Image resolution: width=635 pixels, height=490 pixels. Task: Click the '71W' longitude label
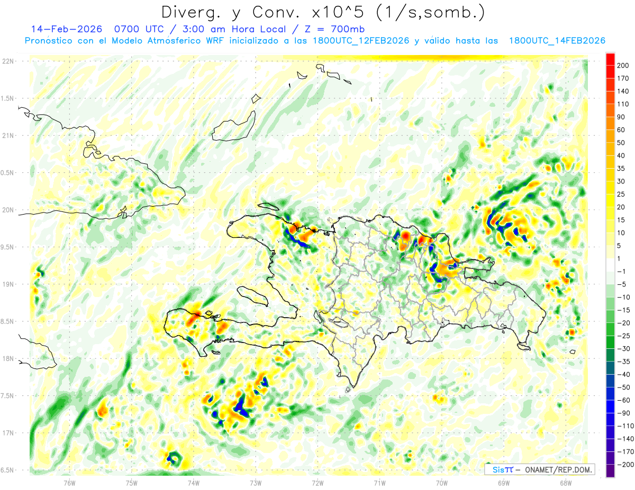[379, 483]
